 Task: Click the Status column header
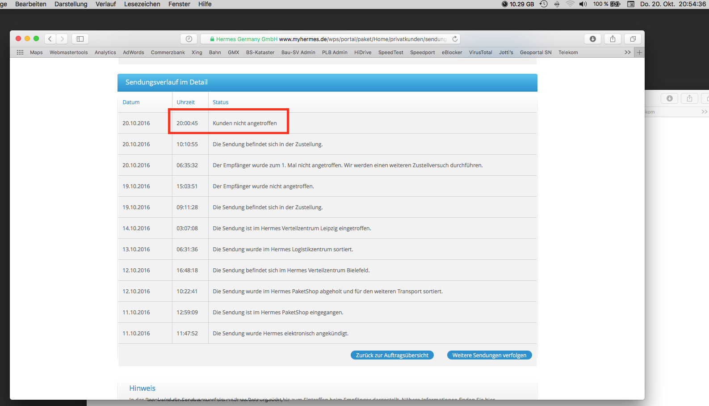pyautogui.click(x=220, y=102)
